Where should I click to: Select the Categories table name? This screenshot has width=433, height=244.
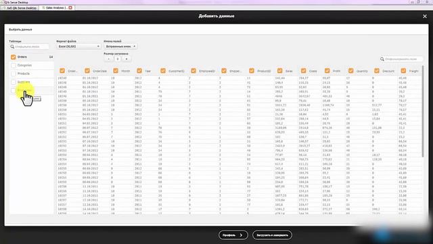(24, 65)
